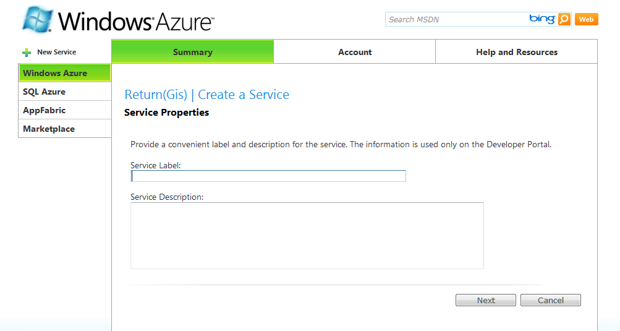
Task: Click the Service Properties heading text
Action: point(166,113)
